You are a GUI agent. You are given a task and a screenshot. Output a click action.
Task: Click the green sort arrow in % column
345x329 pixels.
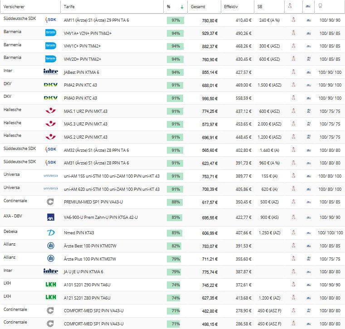click(x=182, y=7)
